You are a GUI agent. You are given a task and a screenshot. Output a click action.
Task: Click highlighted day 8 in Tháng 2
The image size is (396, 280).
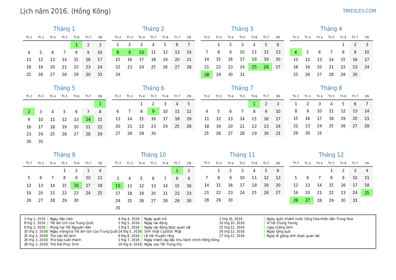[x=118, y=52]
